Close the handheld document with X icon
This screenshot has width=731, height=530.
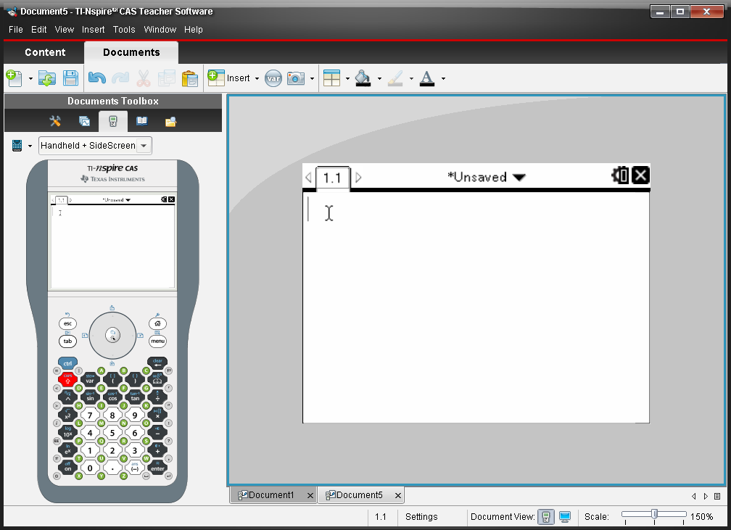pyautogui.click(x=640, y=175)
